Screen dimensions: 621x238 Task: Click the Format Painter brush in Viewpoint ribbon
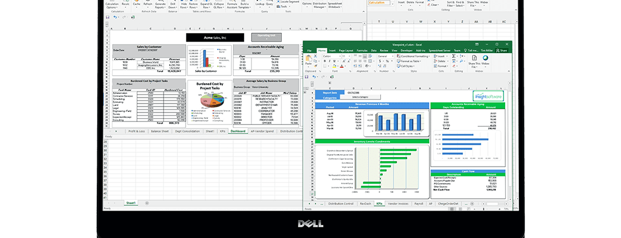point(315,65)
